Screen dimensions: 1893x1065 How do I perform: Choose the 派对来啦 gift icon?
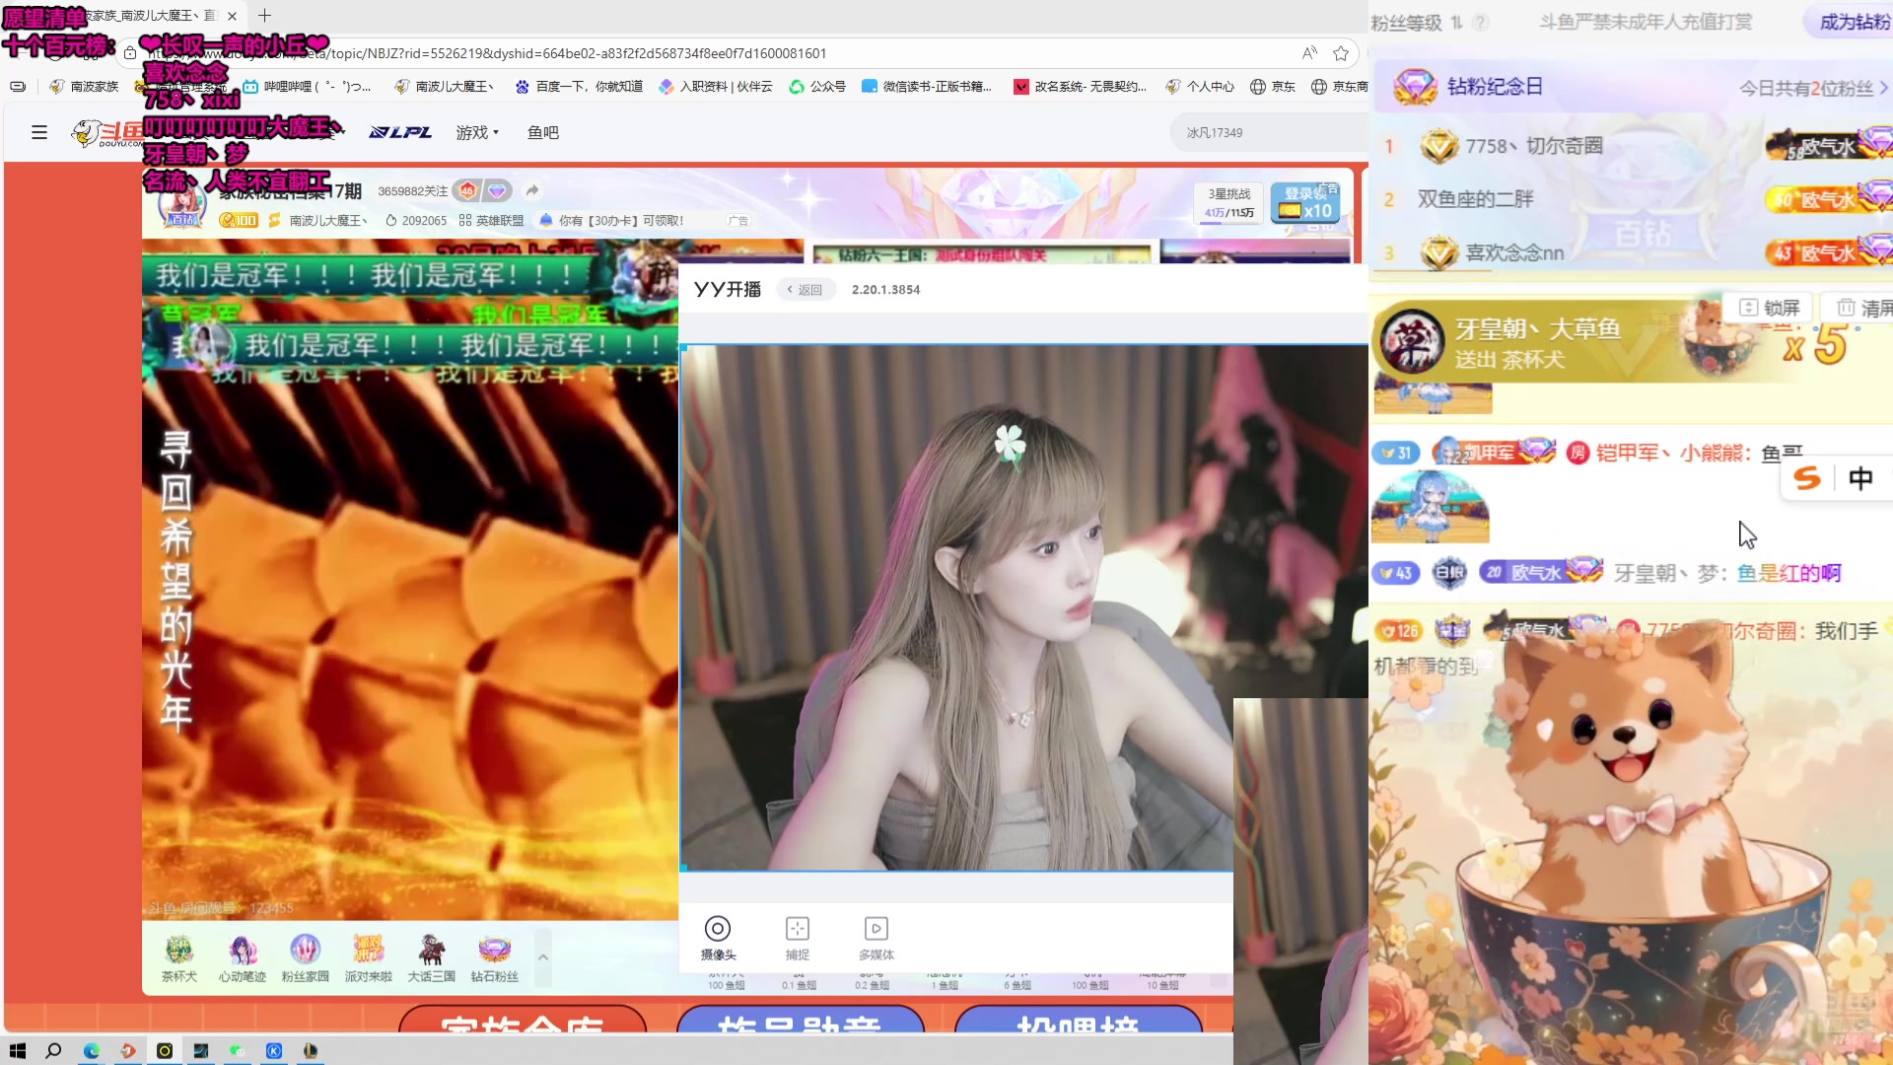point(369,958)
